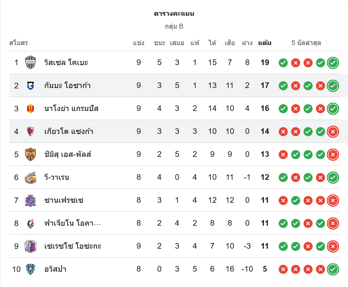The width and height of the screenshot is (348, 287).
Task: Select the วิสเซล โคเบะ team name
Action: (x=66, y=62)
